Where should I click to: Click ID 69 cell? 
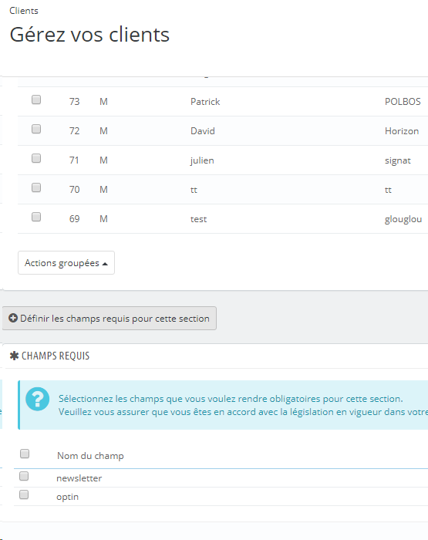pyautogui.click(x=74, y=218)
